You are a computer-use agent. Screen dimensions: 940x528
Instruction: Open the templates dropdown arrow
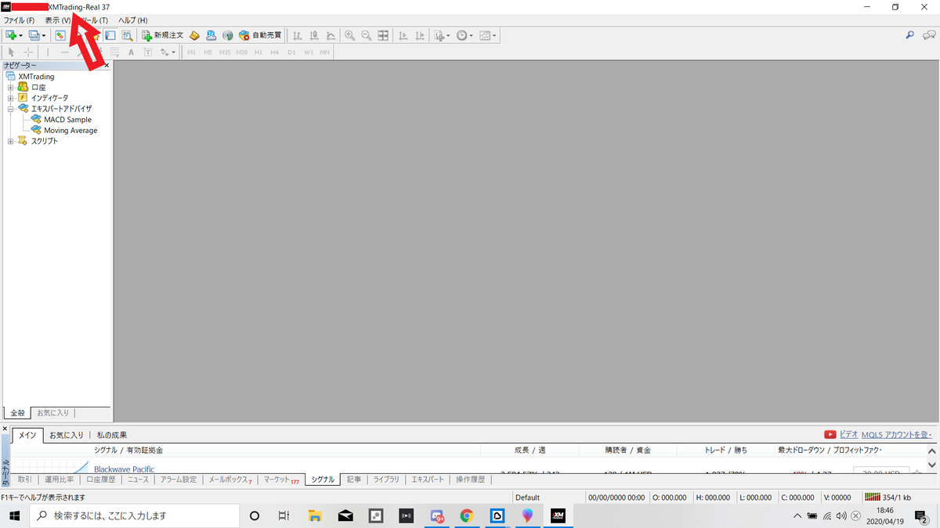[x=494, y=36]
